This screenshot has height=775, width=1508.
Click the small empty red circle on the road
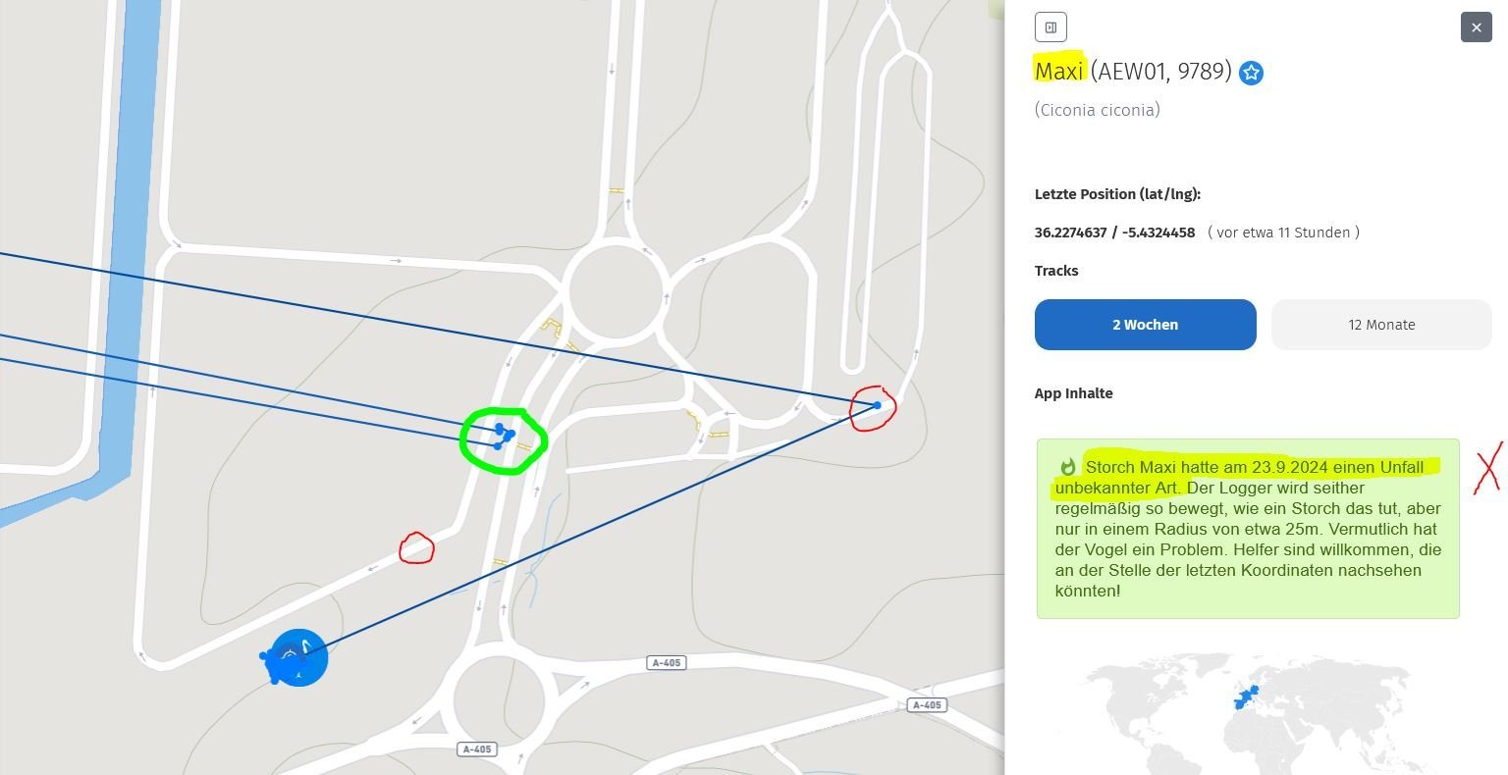click(416, 548)
